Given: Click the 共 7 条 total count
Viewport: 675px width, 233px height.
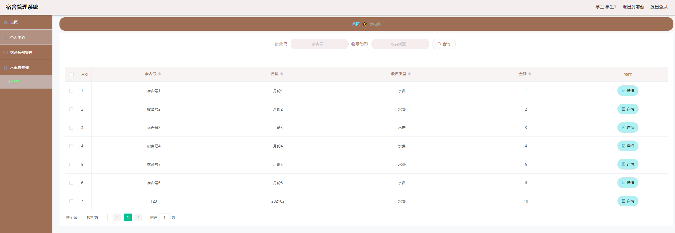Looking at the screenshot, I should tap(72, 217).
